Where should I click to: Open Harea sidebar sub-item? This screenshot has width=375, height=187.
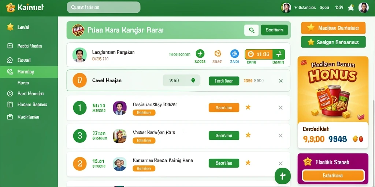click(x=23, y=83)
